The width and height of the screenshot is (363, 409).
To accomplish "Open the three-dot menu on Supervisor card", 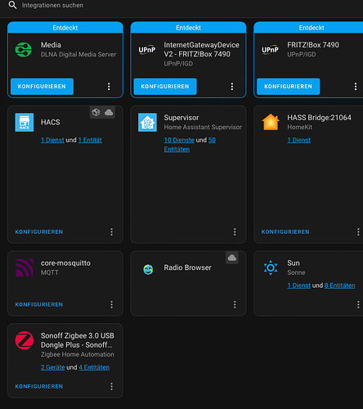I will click(x=235, y=231).
